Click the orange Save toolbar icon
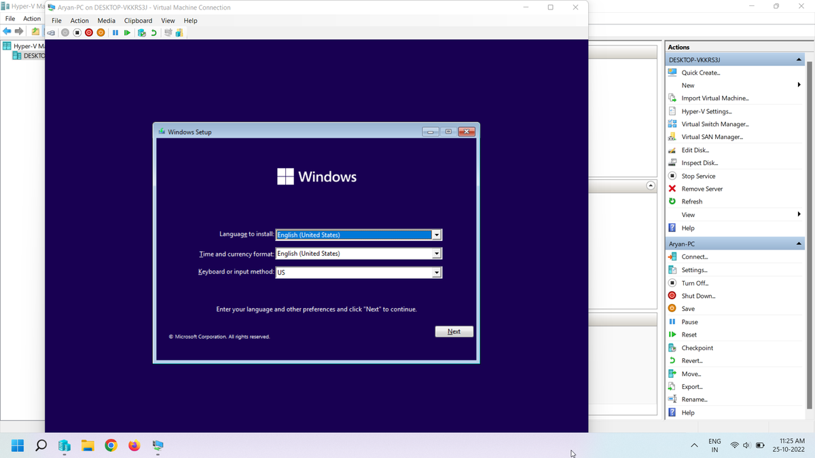815x458 pixels. tap(101, 33)
